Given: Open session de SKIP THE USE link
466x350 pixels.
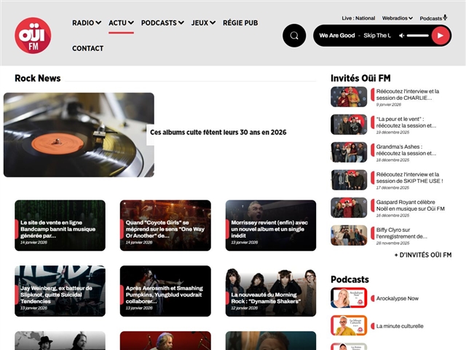Looking at the screenshot, I should click(409, 178).
